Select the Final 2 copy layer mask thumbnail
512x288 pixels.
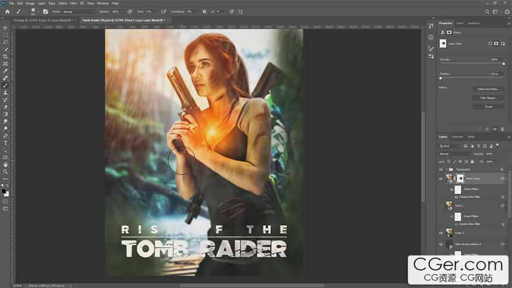(x=460, y=179)
